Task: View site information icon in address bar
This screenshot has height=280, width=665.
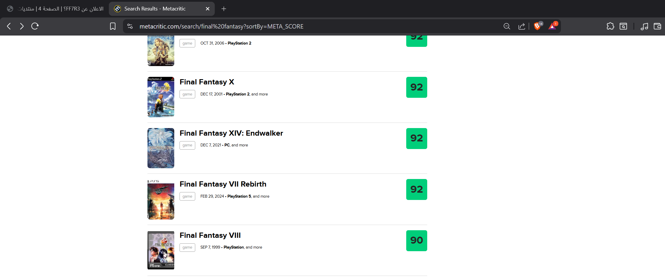Action: (x=130, y=26)
